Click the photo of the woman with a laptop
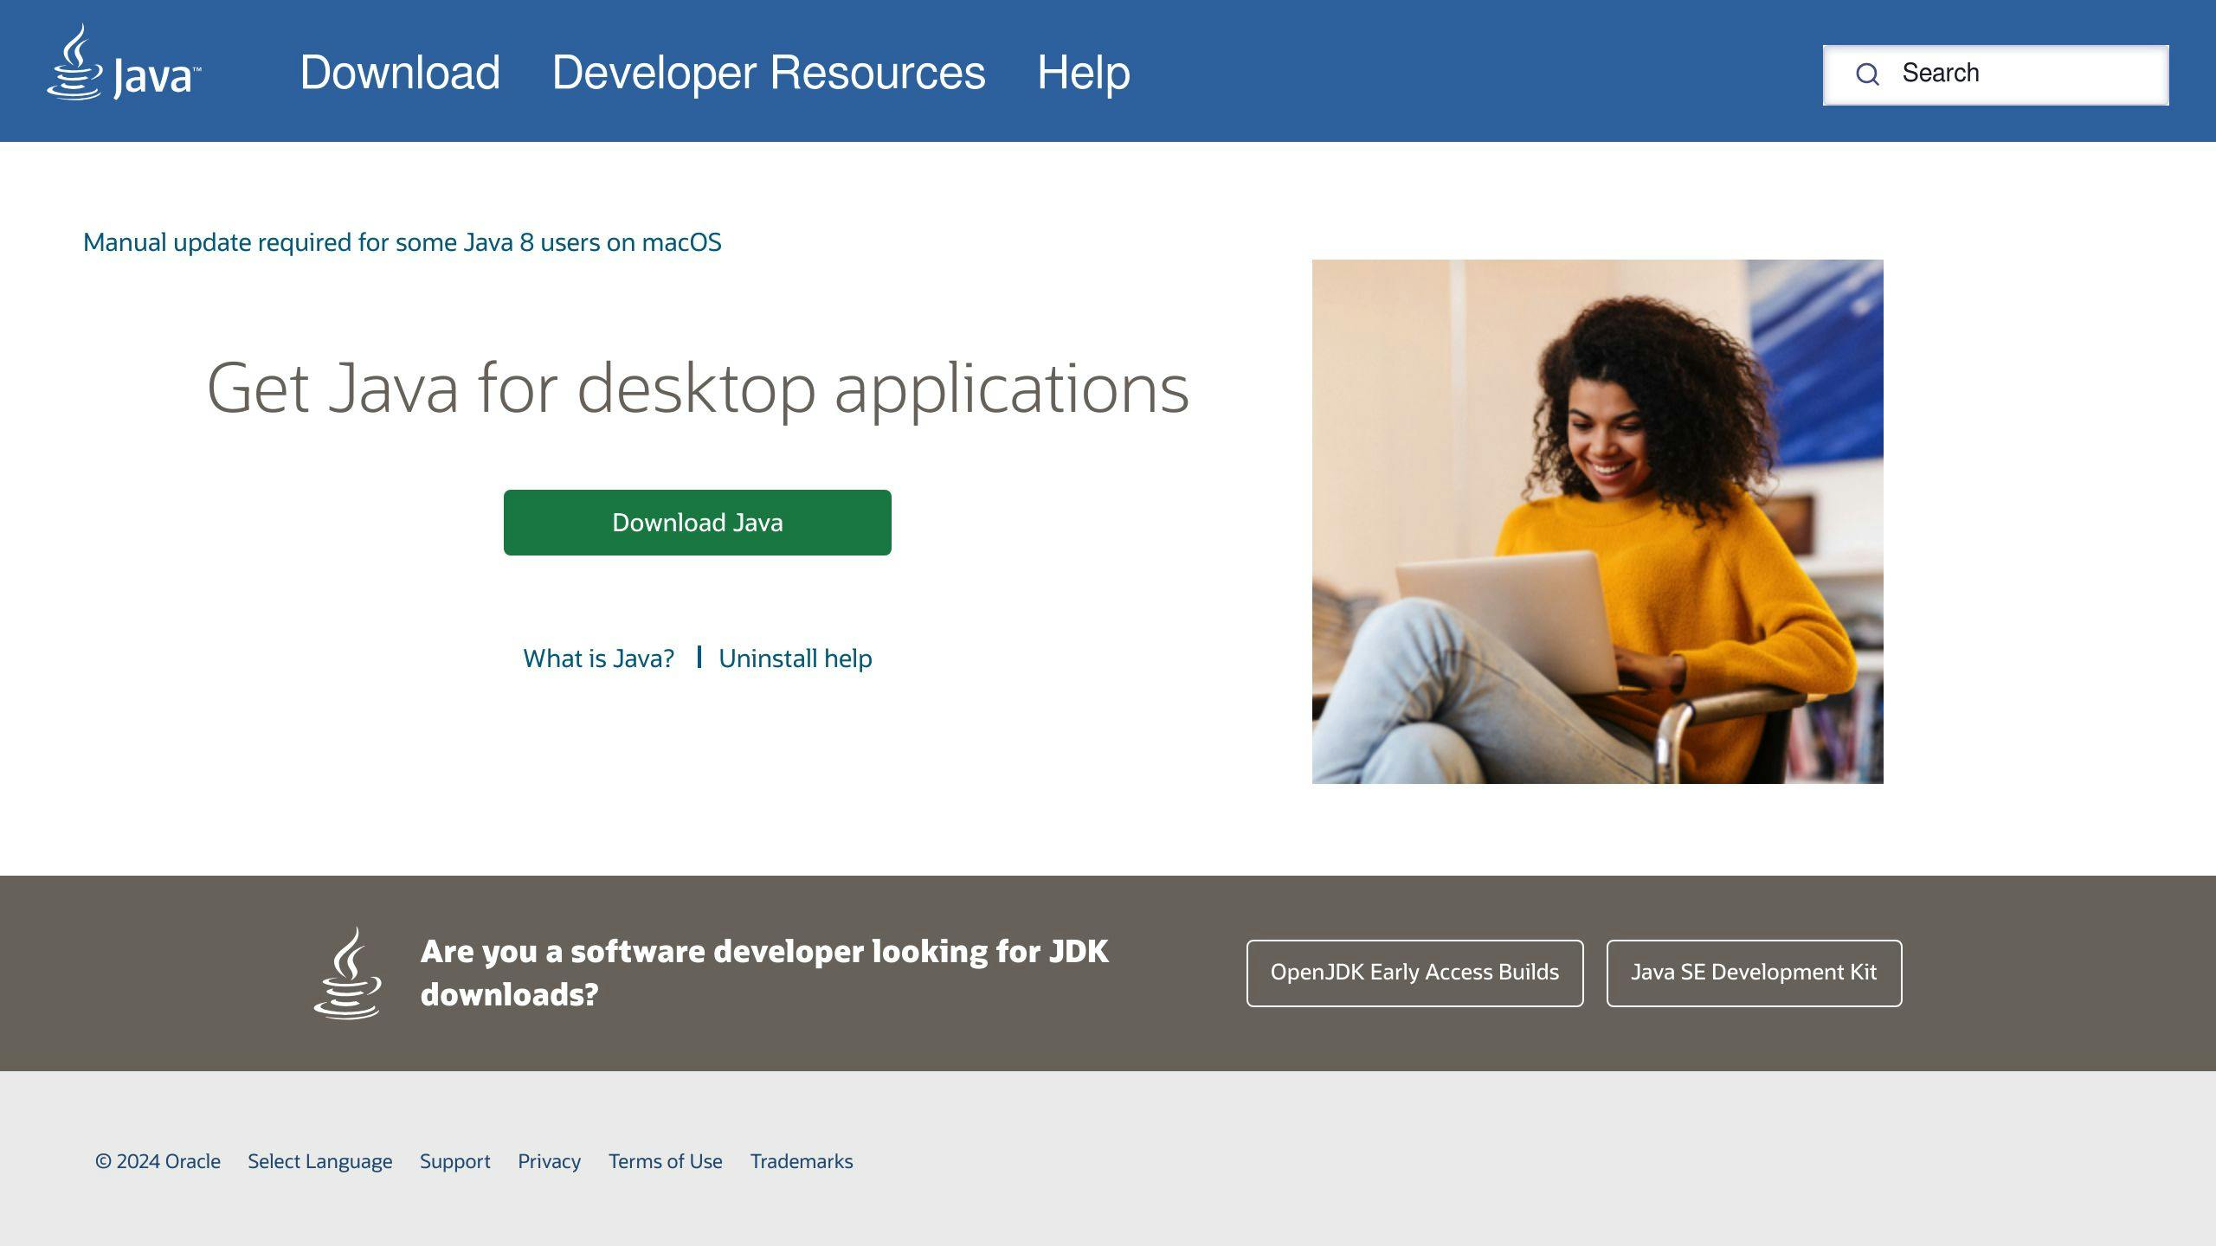The height and width of the screenshot is (1246, 2216). [1597, 522]
